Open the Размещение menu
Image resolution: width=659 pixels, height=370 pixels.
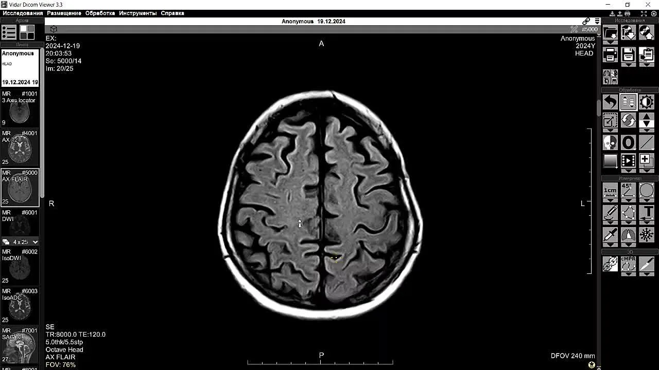64,13
